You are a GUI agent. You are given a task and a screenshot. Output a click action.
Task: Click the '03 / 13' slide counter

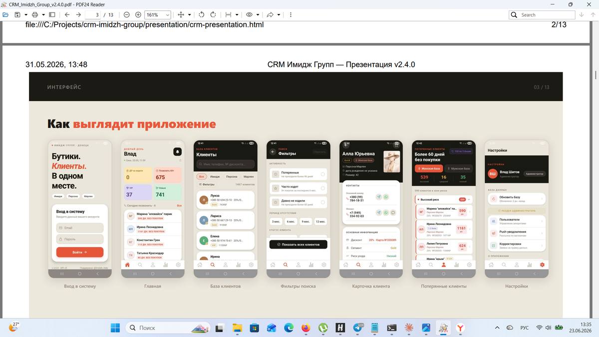542,87
